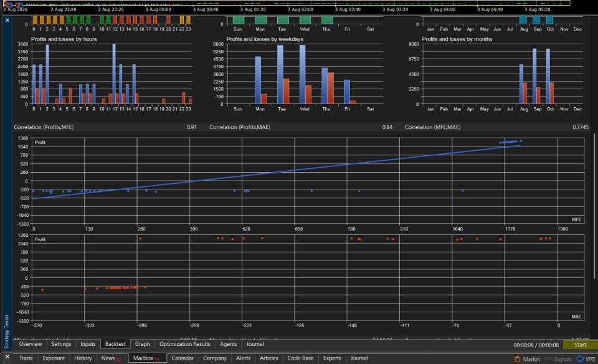Image resolution: width=598 pixels, height=364 pixels.
Task: Click the "Profits and losses by hours" title
Action: [64, 39]
